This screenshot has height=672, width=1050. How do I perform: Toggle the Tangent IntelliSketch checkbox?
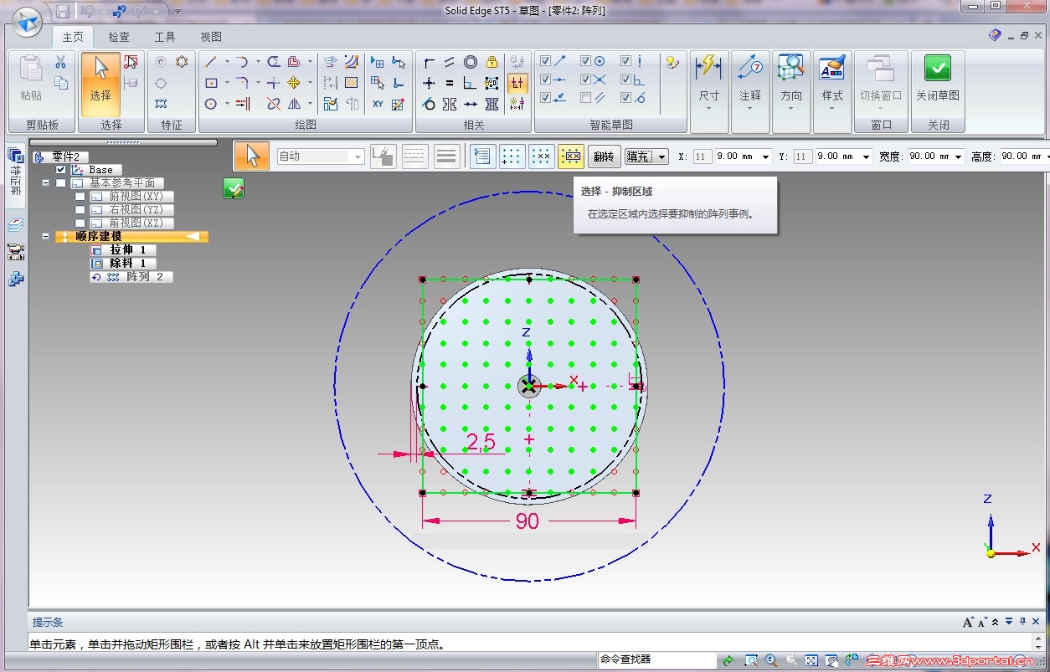[x=625, y=98]
